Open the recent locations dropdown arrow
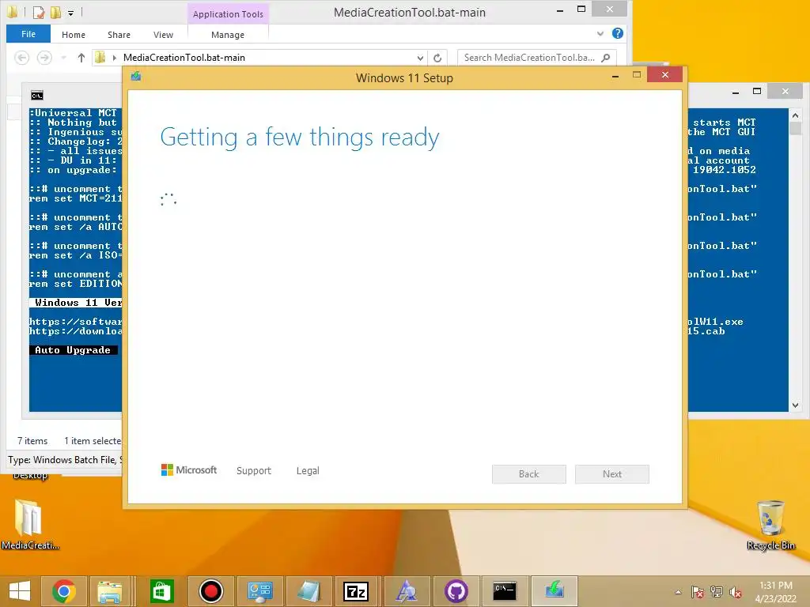Viewport: 810px width, 607px height. coord(63,58)
